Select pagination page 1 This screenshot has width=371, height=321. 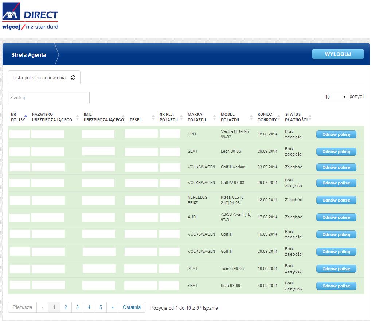click(x=54, y=307)
